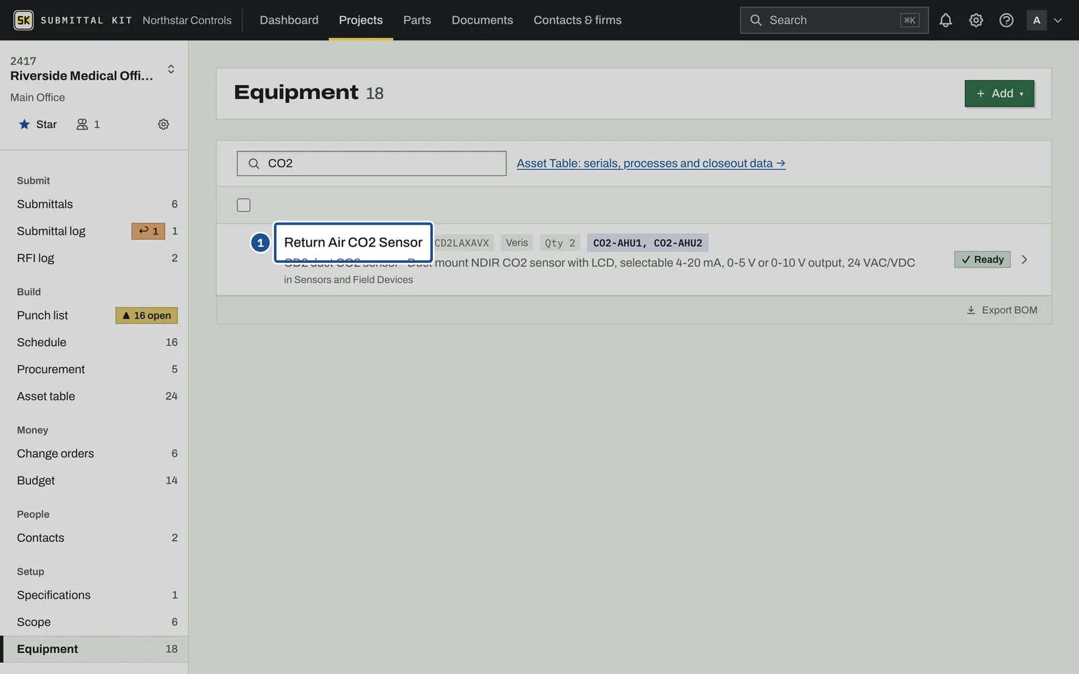The image size is (1079, 674).
Task: Open global settings gear in top bar
Action: point(976,20)
